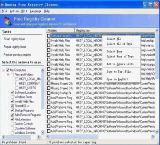Open the File menu

coord(4,11)
